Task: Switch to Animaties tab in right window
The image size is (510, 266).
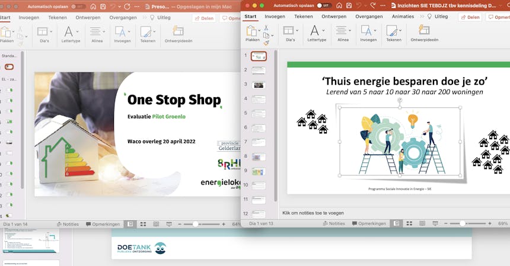Action: click(403, 17)
